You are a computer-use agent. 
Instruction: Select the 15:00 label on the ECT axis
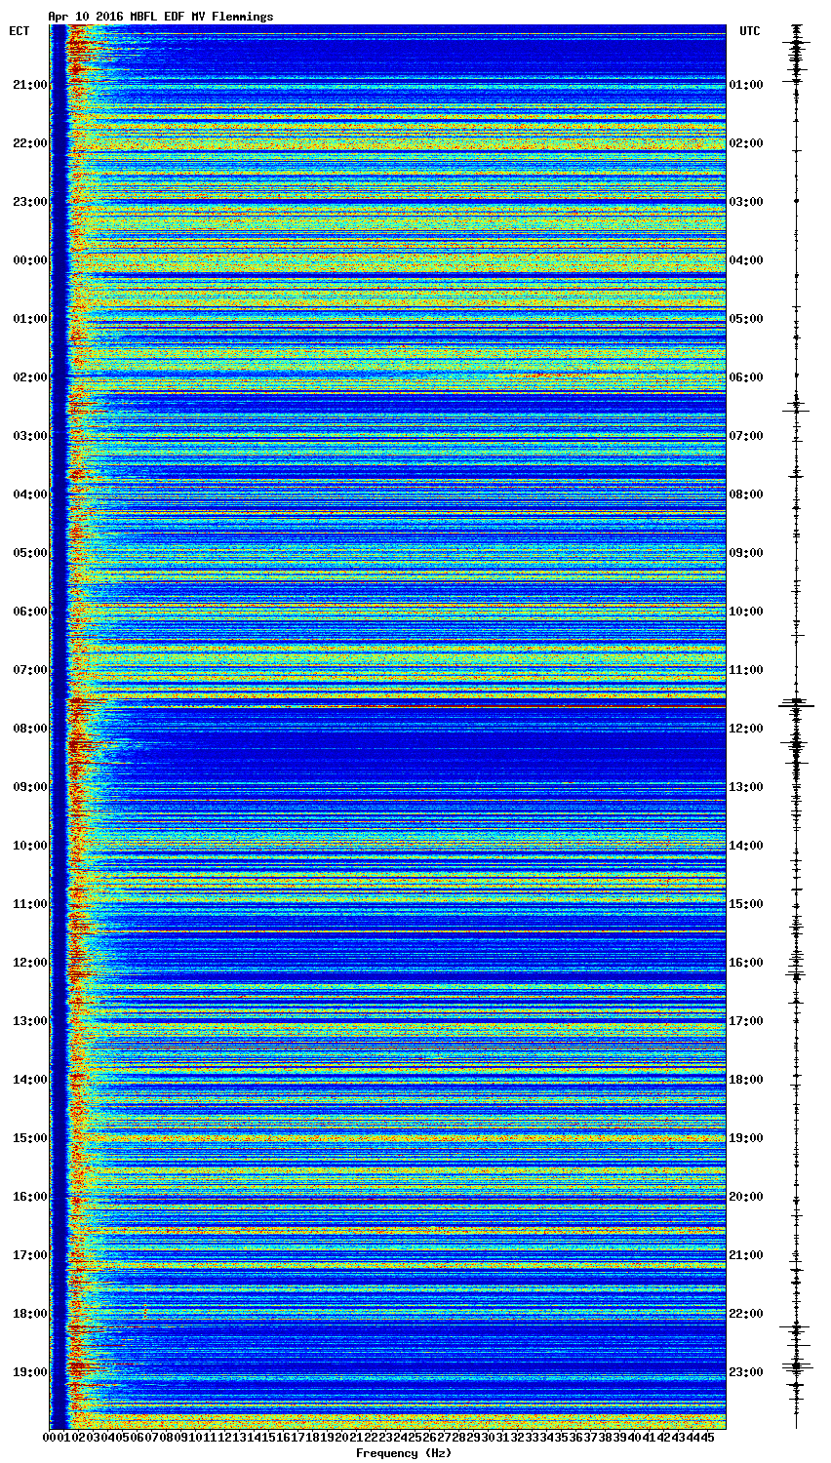pyautogui.click(x=29, y=1138)
